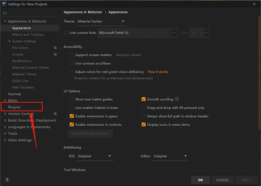Uncheck Enable mnemonics in controls
Image resolution: width=261 pixels, height=186 pixels.
72,124
